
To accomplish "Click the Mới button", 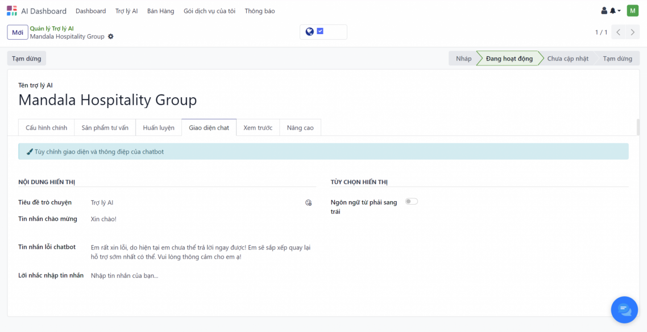I will (18, 32).
